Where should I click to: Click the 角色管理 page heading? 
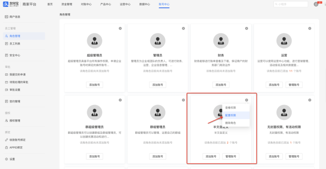[65, 14]
